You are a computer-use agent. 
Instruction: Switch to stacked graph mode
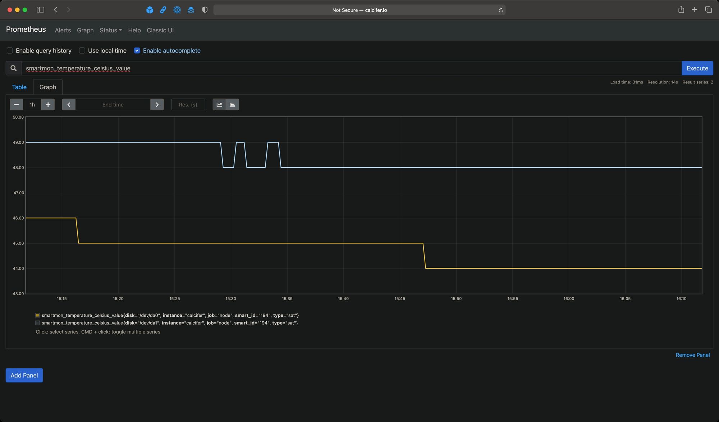click(x=233, y=105)
